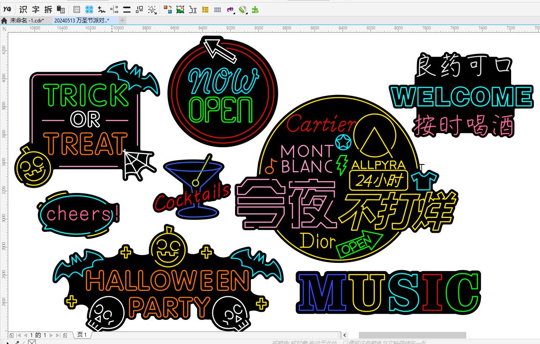Click the gray dot grid icon
Screen dimensions: 540x344
218,9
